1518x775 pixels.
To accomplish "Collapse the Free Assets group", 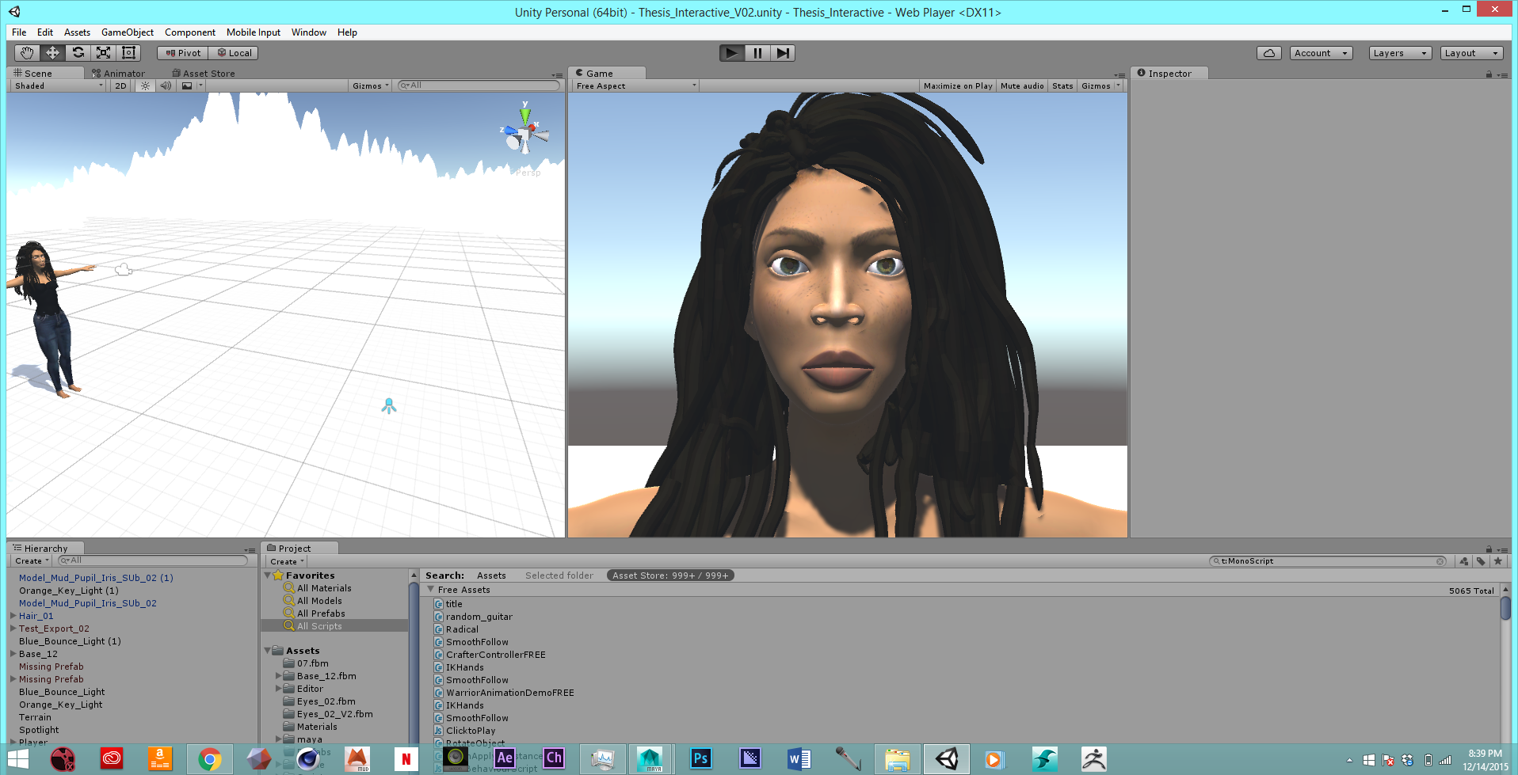I will [431, 590].
